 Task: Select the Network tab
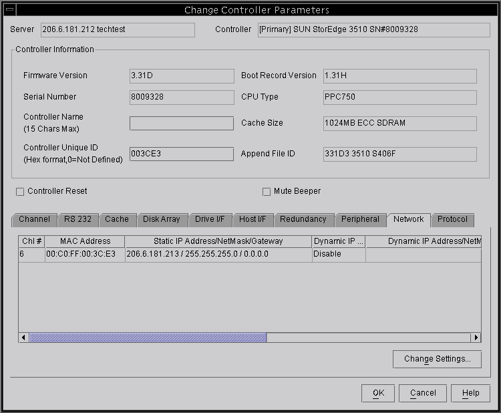click(x=408, y=220)
